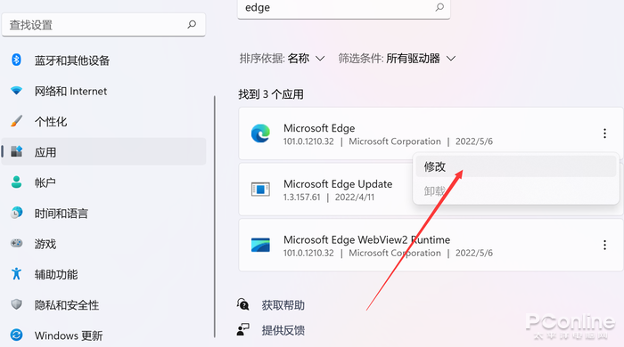Select the Microsoft Edge Update entry name
This screenshot has height=347, width=624.
(x=338, y=184)
